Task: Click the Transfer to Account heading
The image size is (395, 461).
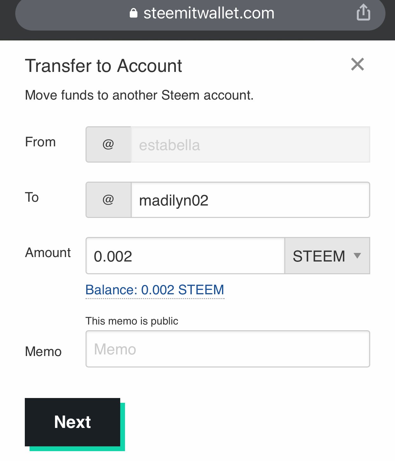Action: [104, 66]
